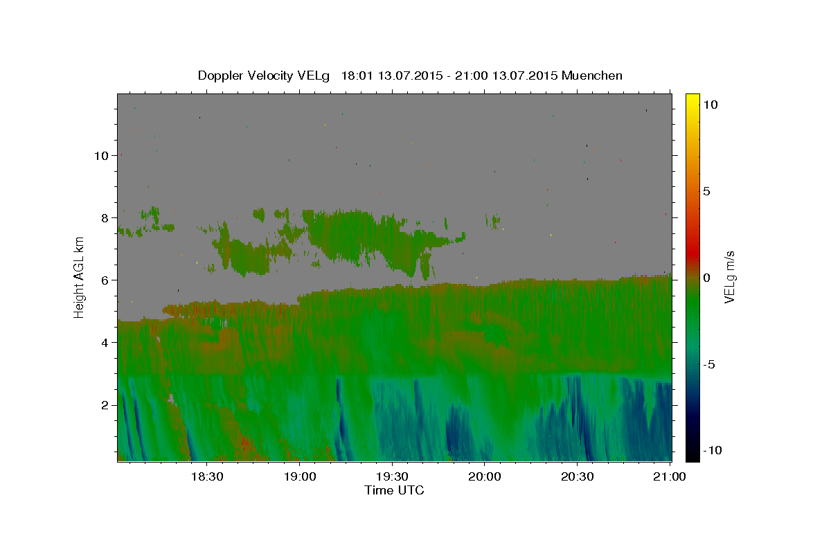Click the height tick label 8
Image resolution: width=831 pixels, height=554 pixels.
point(105,218)
